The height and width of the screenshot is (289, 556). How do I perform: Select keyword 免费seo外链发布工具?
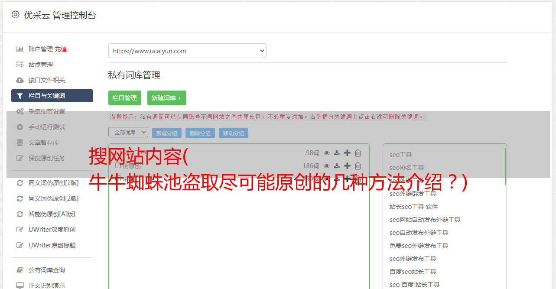click(419, 246)
